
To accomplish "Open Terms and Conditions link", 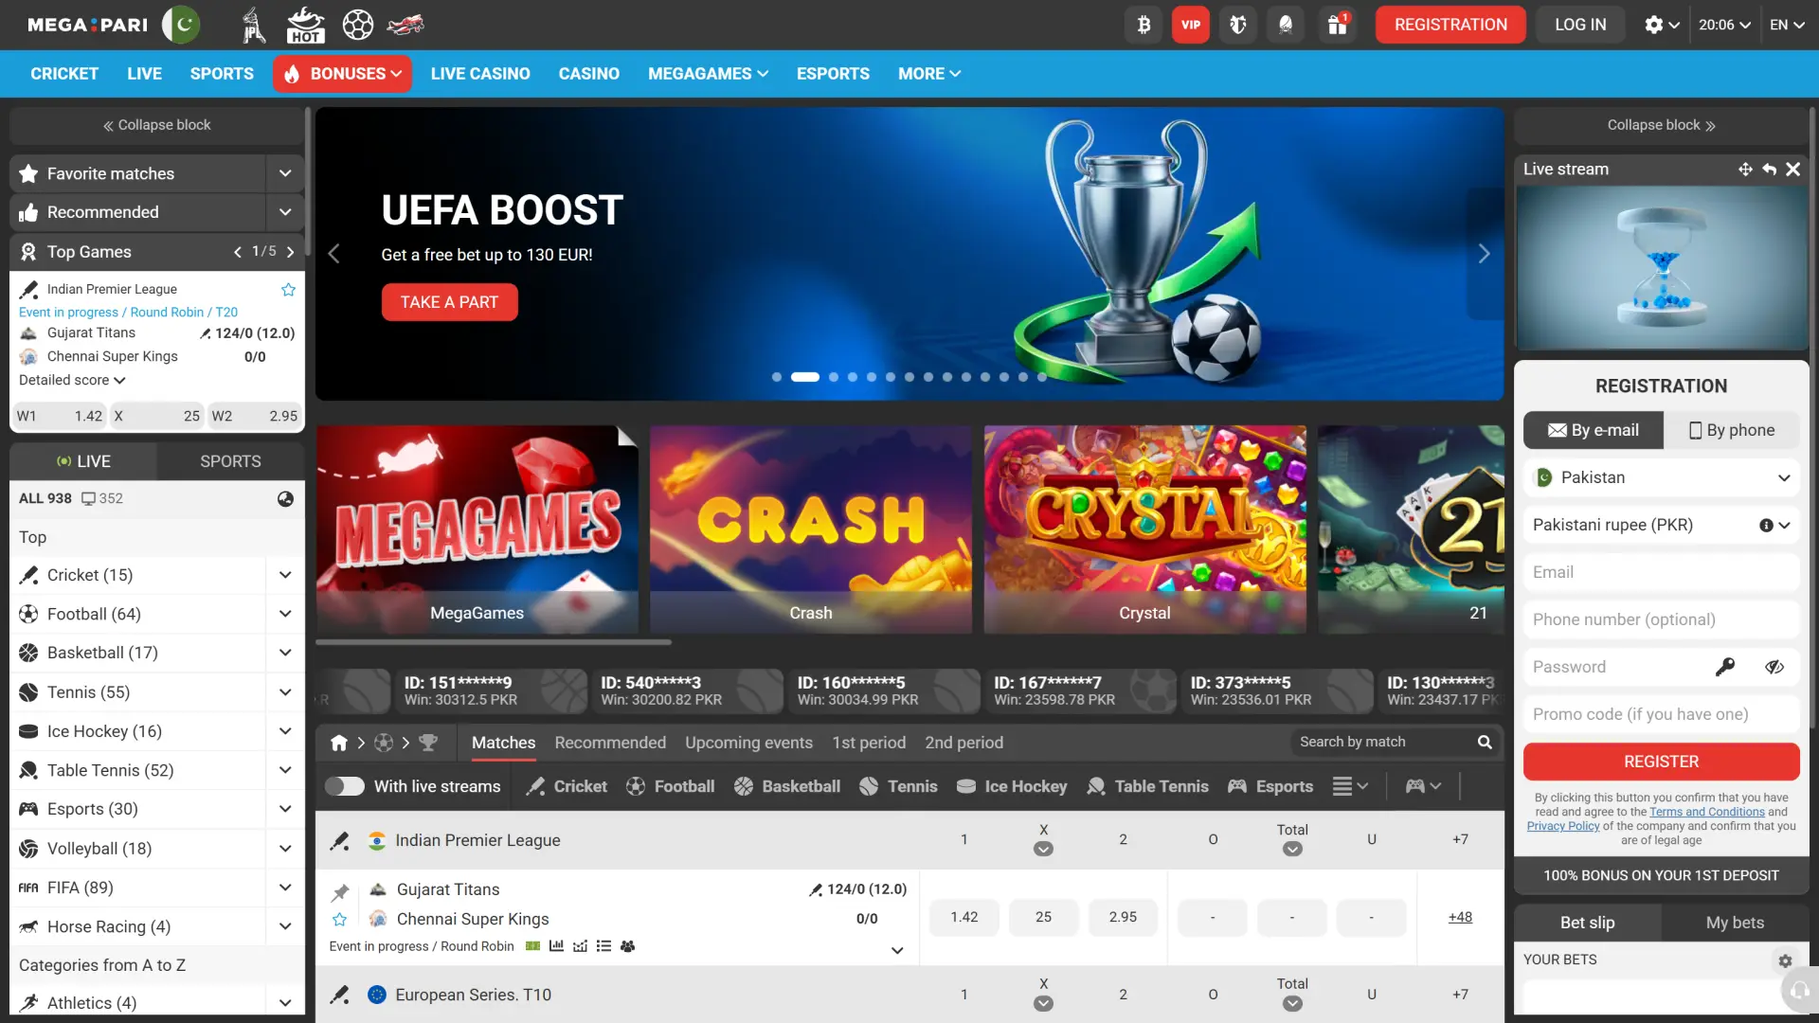I will pos(1706,812).
